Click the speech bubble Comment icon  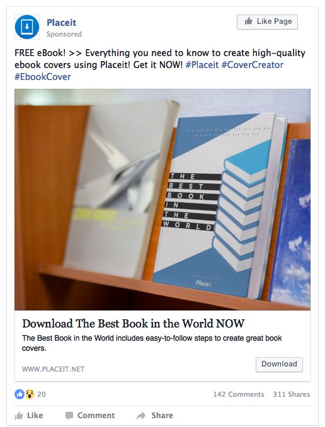(x=69, y=416)
